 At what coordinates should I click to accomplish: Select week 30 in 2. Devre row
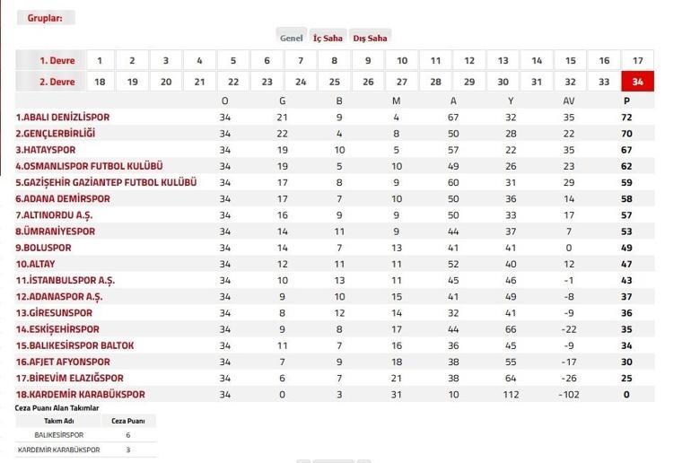pos(503,82)
